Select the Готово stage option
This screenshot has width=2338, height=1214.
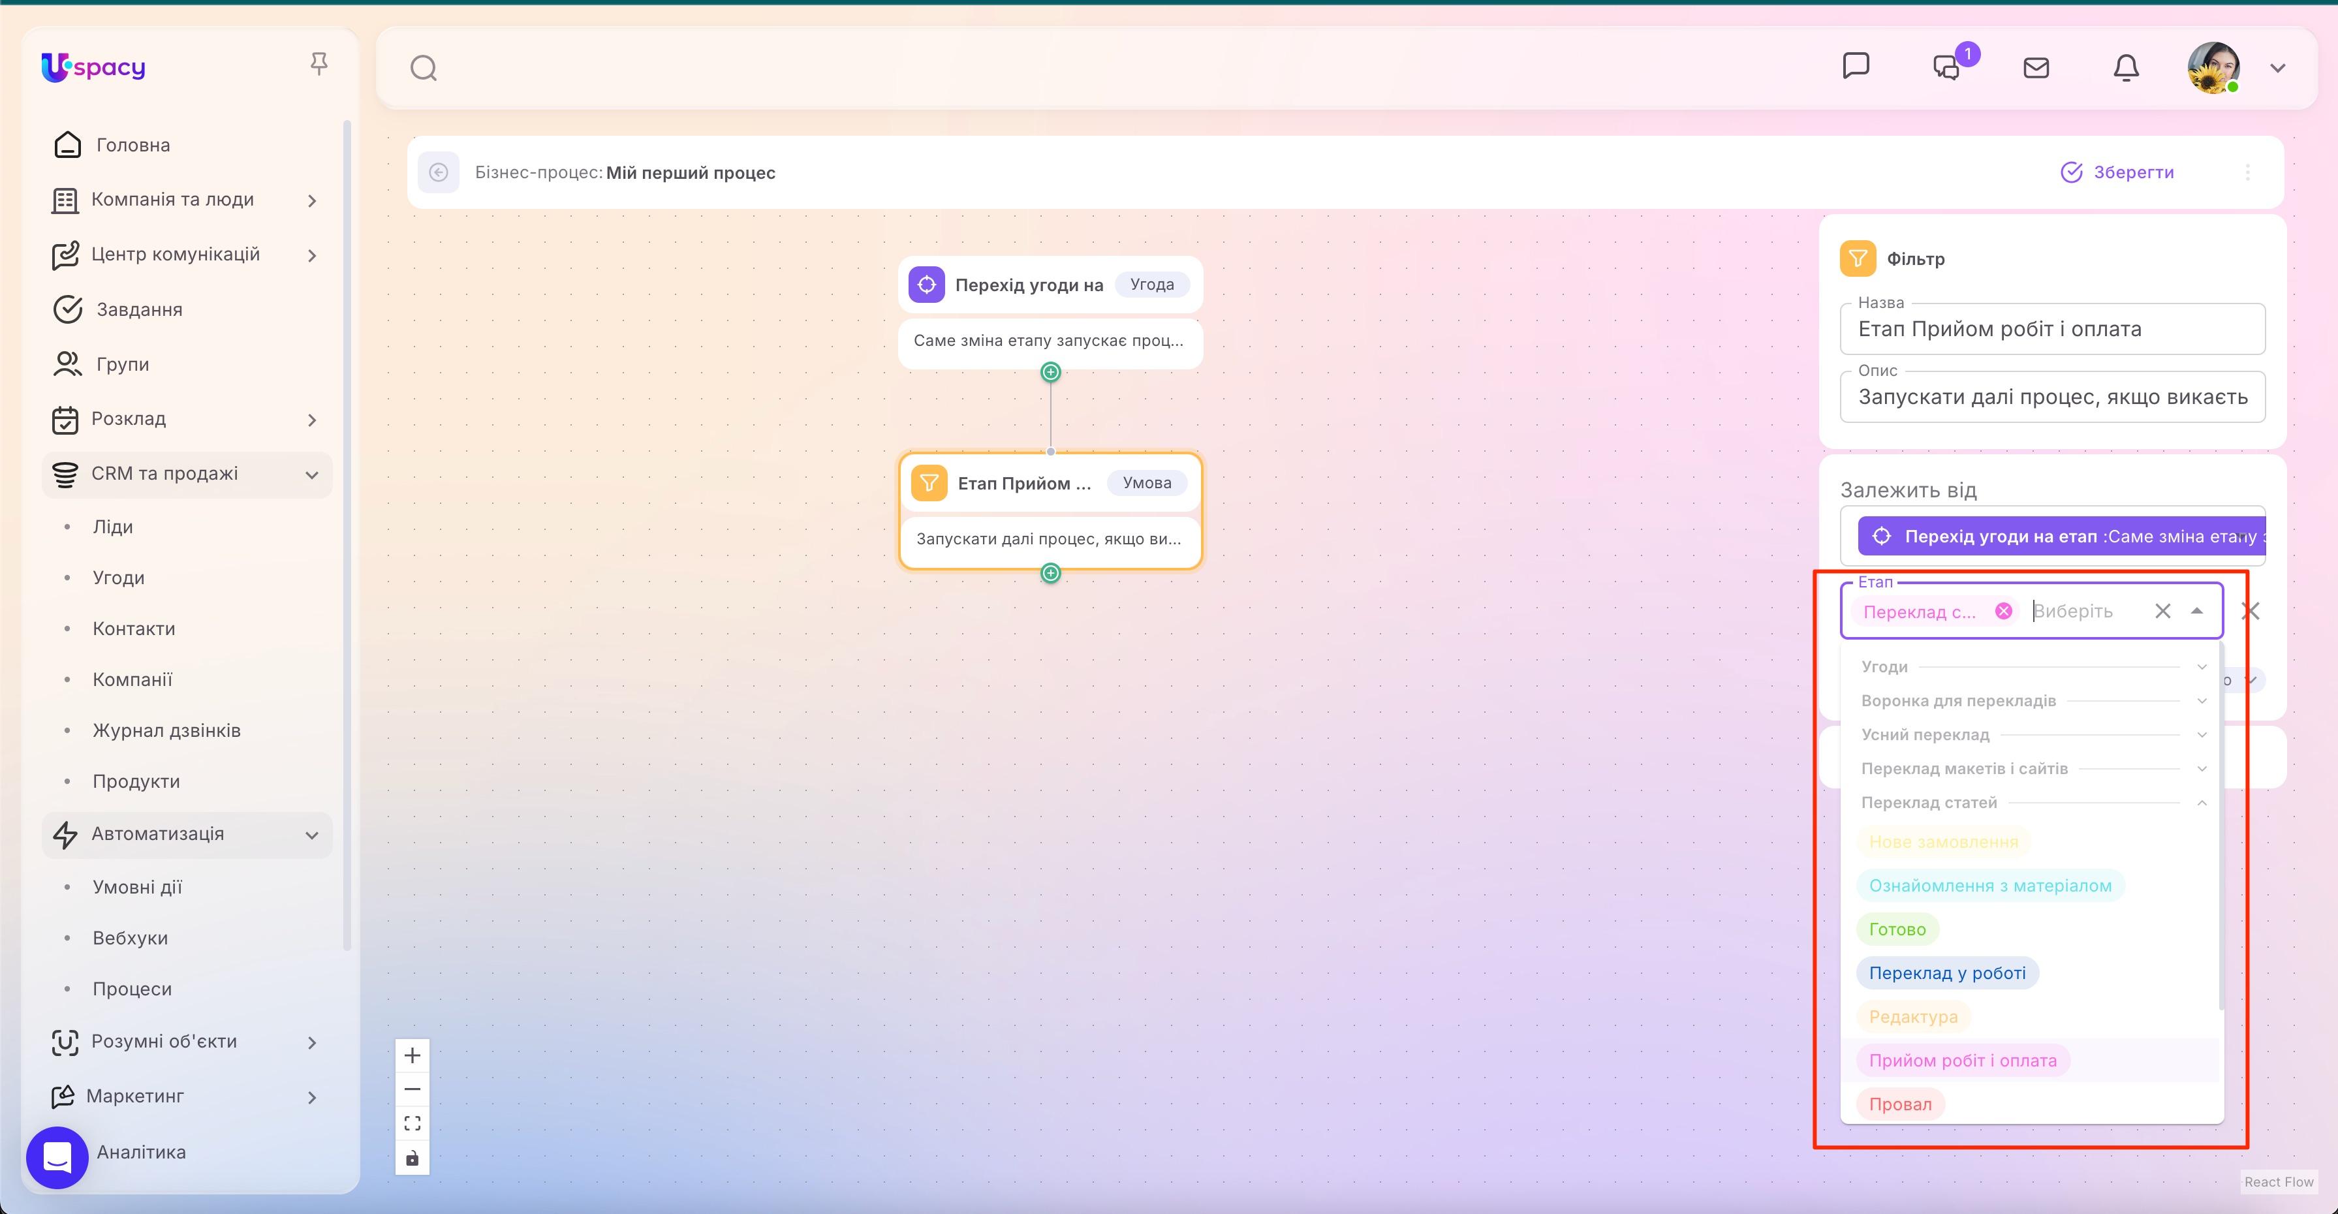(1898, 928)
